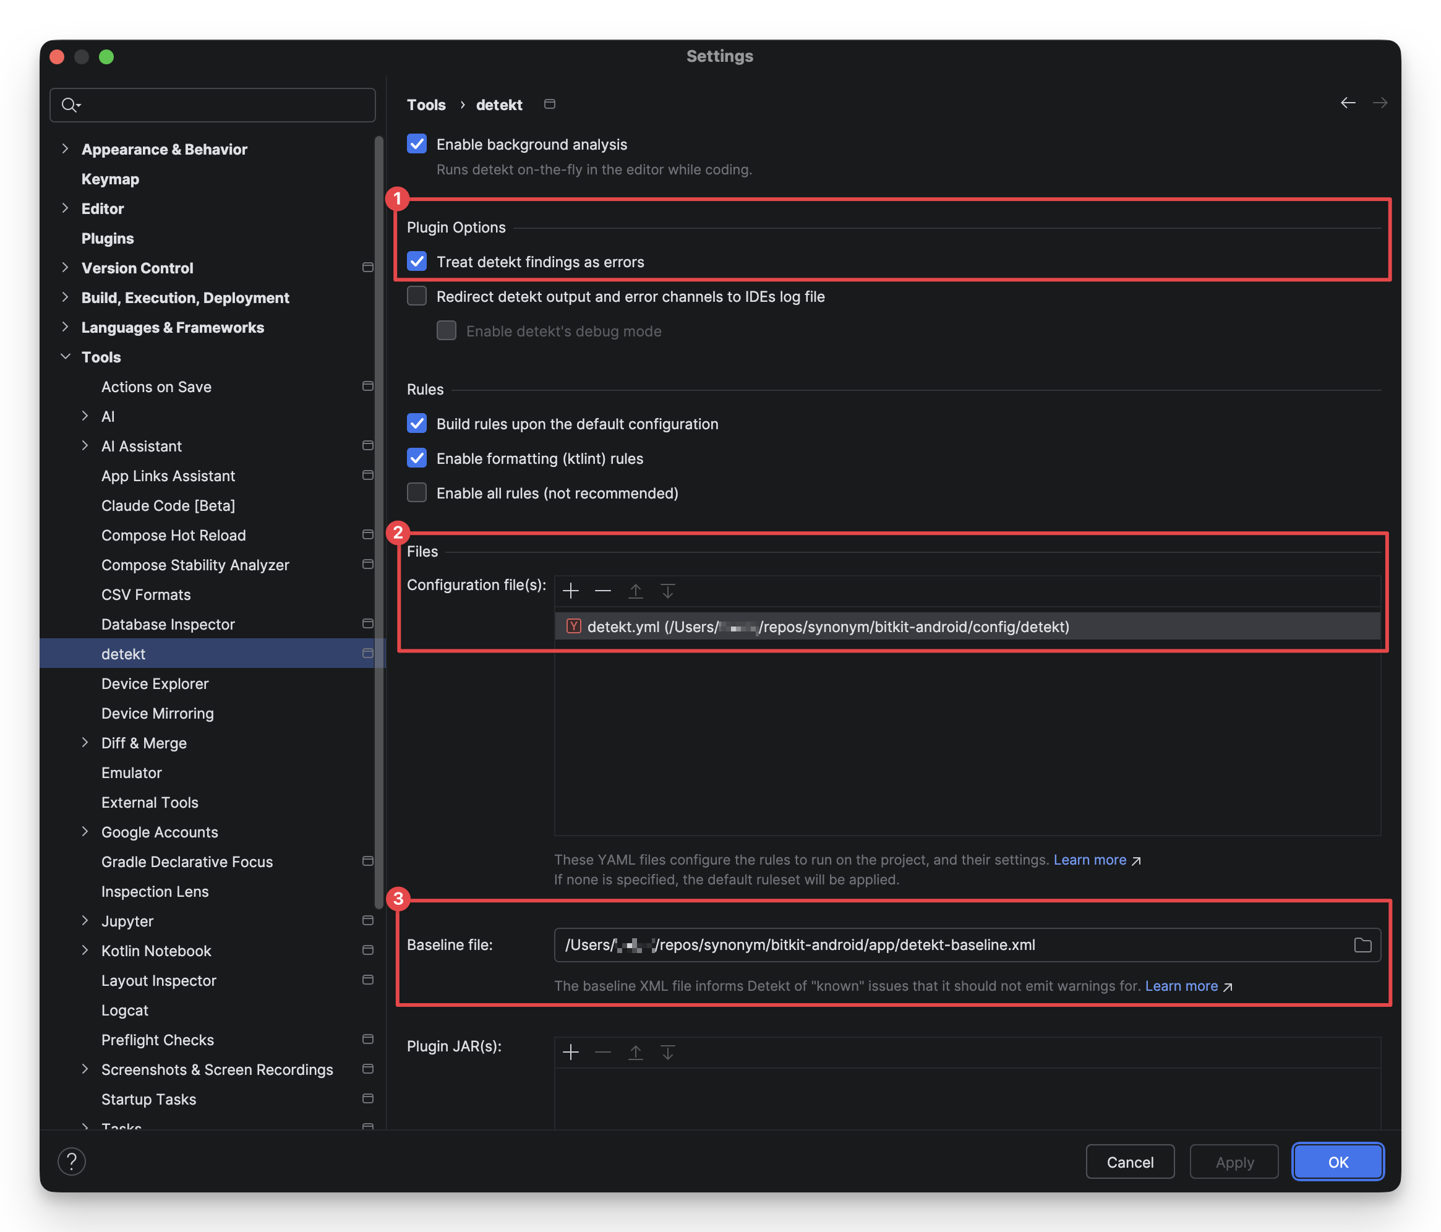Viewport: 1441px width, 1232px height.
Task: Move configuration file down
Action: (x=668, y=591)
